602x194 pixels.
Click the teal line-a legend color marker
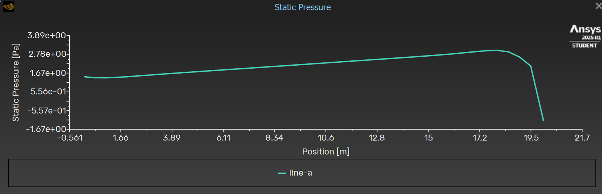(x=282, y=173)
